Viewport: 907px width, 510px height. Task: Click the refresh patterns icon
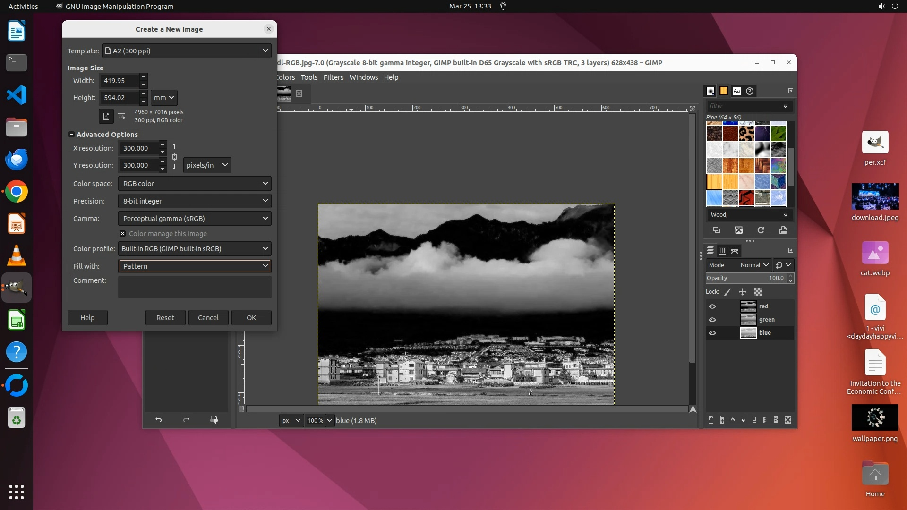761,230
